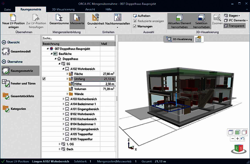Select green shaded cube view mode
The width and height of the screenshot is (250, 164).
coord(237,132)
